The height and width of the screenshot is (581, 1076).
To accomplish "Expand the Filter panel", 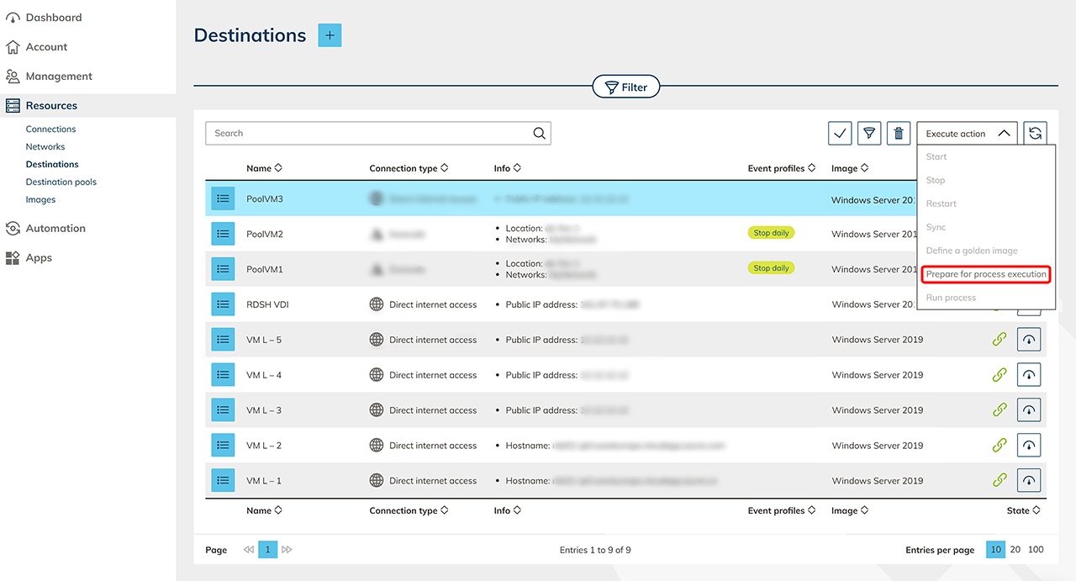I will tap(626, 87).
